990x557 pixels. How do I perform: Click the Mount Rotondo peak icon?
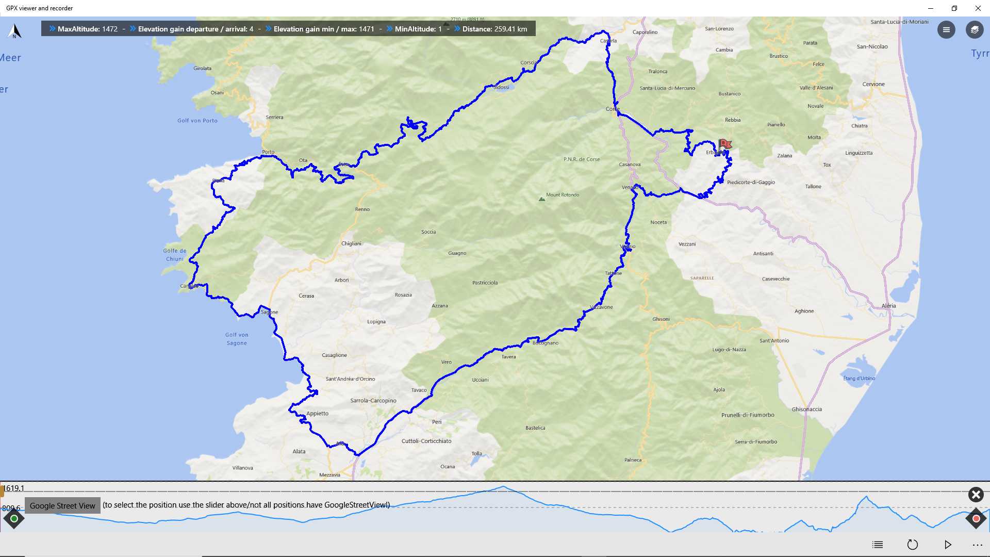point(541,199)
